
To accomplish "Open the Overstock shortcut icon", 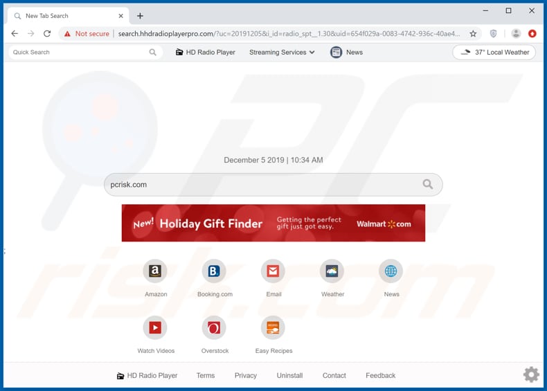I will tap(214, 327).
